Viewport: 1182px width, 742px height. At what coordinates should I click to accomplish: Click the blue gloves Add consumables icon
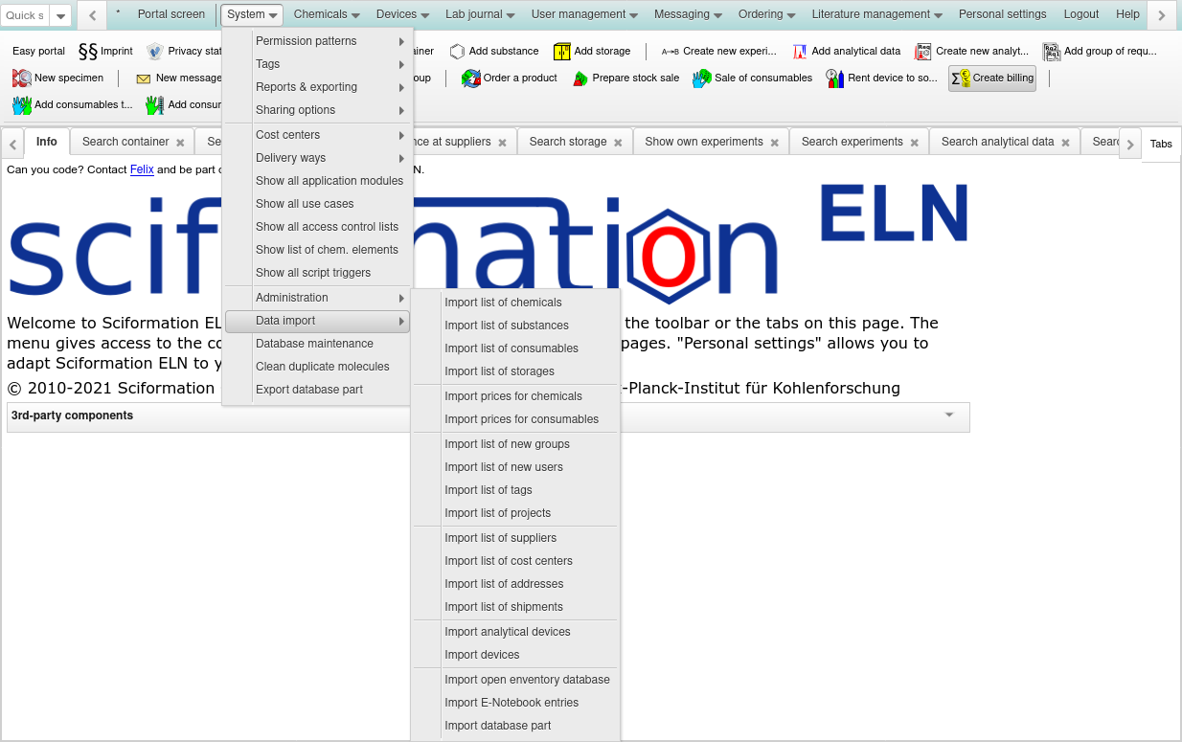(22, 104)
